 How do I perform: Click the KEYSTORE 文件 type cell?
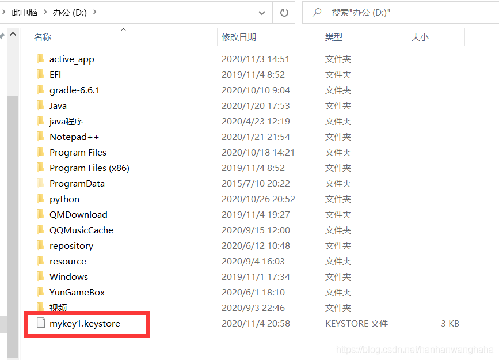[356, 324]
